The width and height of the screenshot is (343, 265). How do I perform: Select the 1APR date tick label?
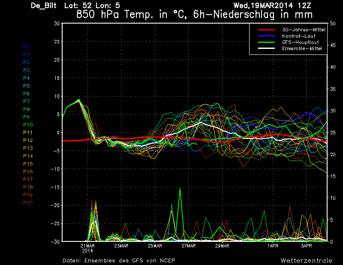point(273,246)
